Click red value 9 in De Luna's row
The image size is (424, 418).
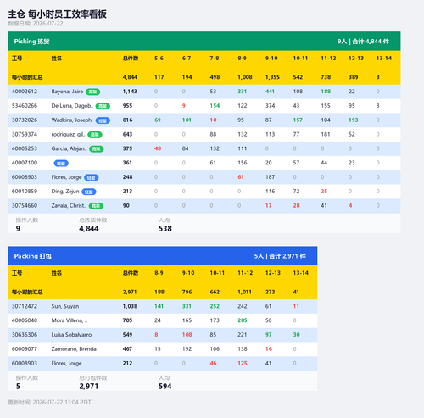pos(184,106)
